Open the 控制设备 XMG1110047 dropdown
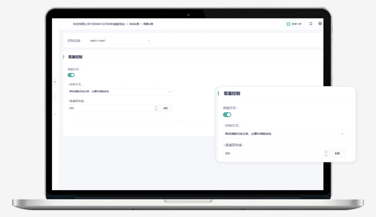The image size is (376, 217). [x=120, y=41]
